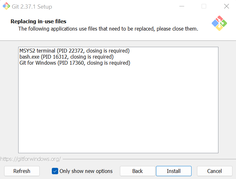Image resolution: width=236 pixels, height=179 pixels.
Task: Click the Git 2.37.1 Setup title text
Action: click(32, 7)
